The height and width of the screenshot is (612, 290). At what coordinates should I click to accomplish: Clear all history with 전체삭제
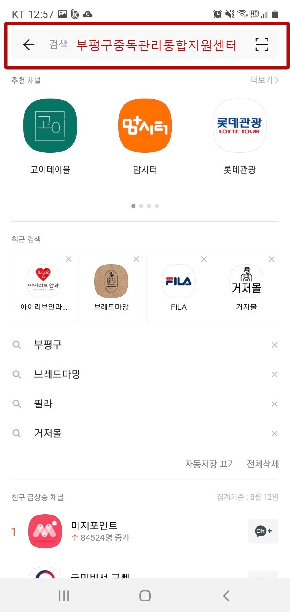263,464
